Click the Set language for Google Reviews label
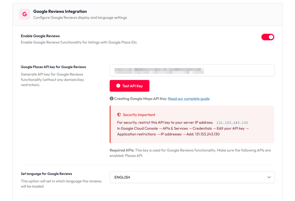 (x=46, y=174)
